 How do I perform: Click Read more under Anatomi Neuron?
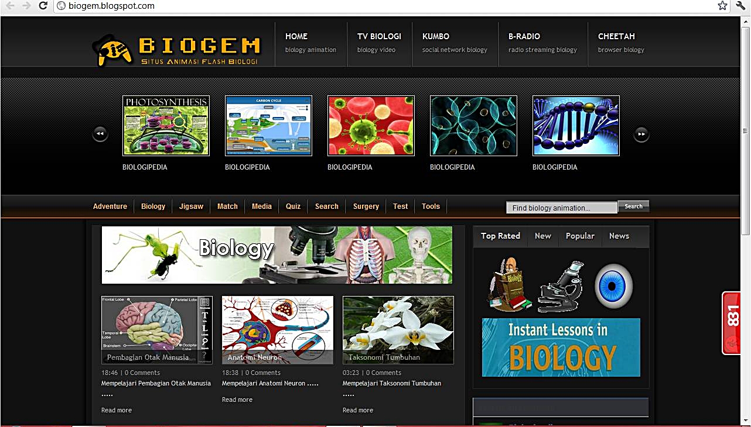[x=237, y=400]
